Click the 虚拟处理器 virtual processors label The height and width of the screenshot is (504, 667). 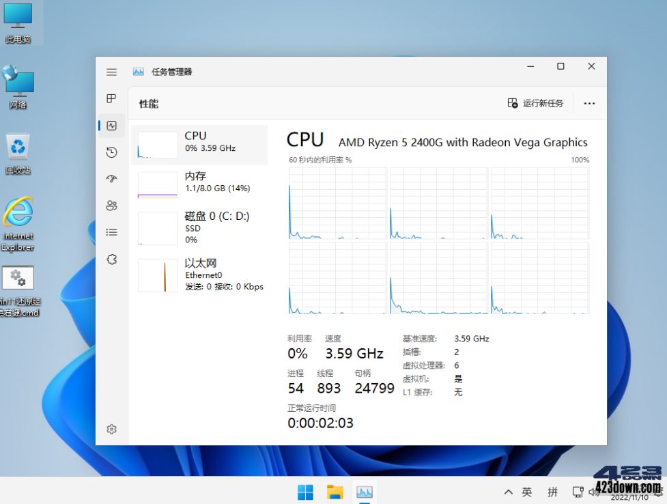click(424, 365)
